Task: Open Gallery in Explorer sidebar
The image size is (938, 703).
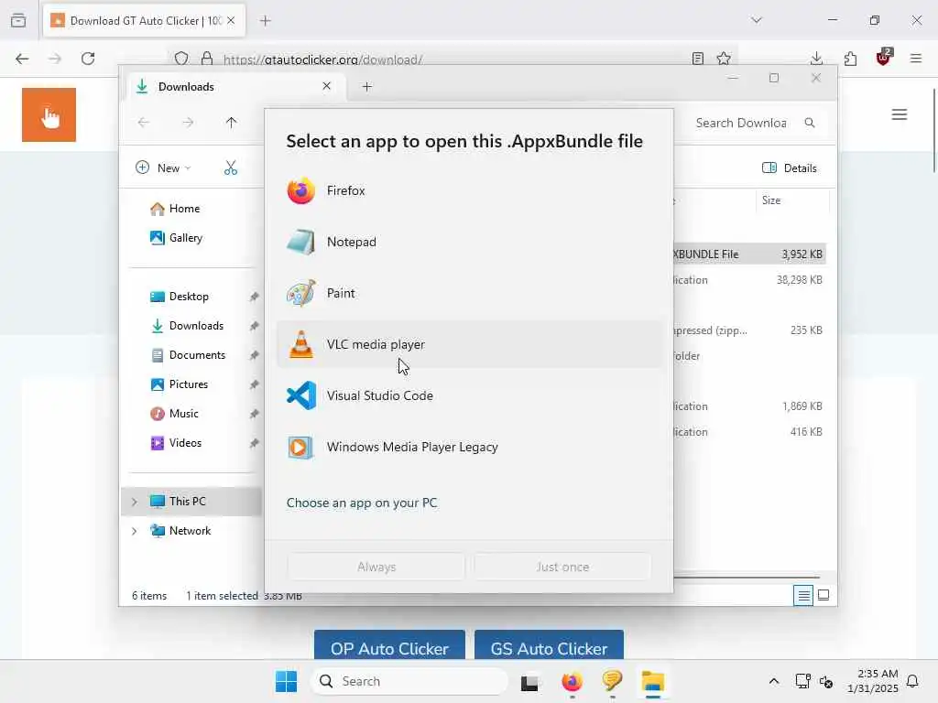Action: tap(185, 238)
